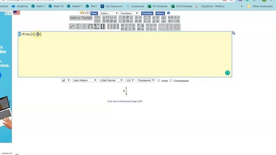The width and height of the screenshot is (276, 155).
Task: Open the Other bookmarks folder
Action: 260,6
